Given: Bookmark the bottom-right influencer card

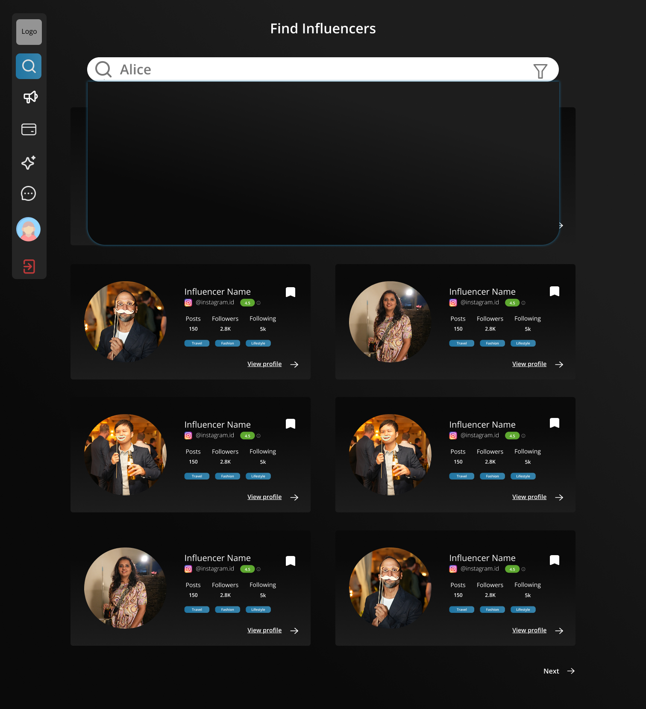Looking at the screenshot, I should point(555,560).
